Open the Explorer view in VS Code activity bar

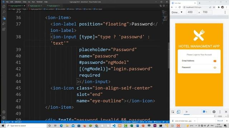pos(4,6)
